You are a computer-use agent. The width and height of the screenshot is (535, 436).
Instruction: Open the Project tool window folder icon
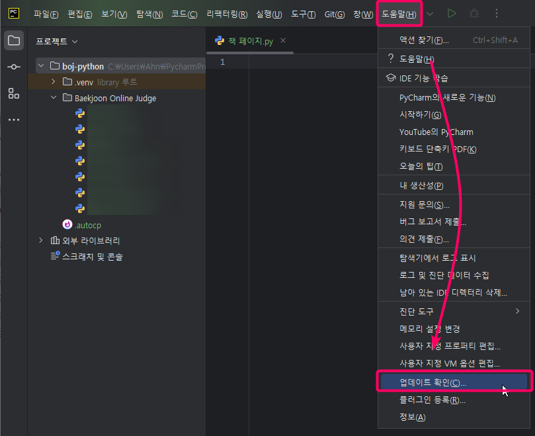pyautogui.click(x=14, y=40)
